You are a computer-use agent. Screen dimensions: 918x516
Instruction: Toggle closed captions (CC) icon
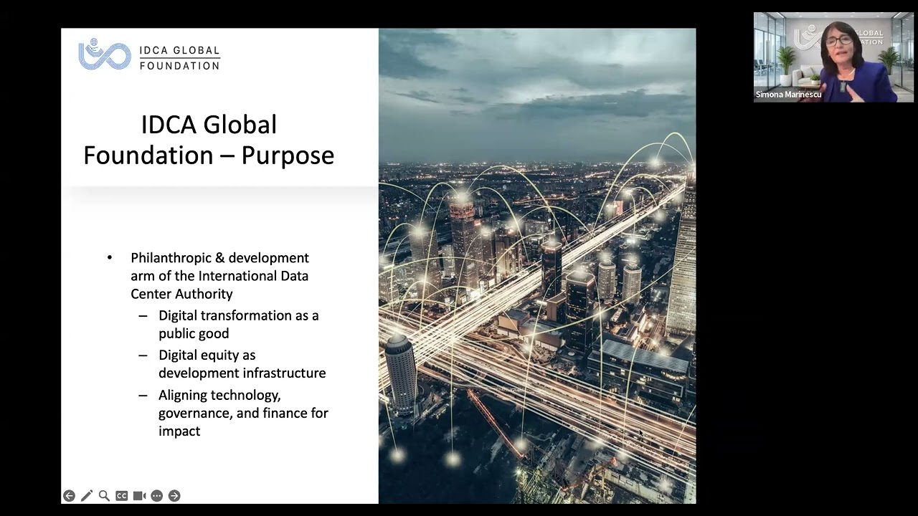click(122, 496)
